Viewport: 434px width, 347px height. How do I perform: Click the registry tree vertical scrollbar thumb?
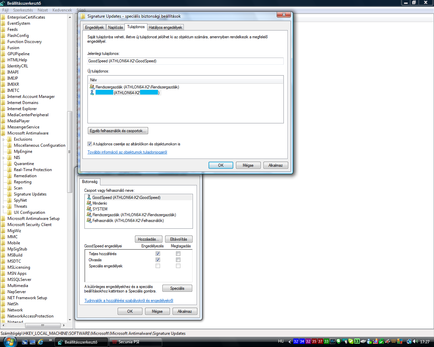(70, 152)
